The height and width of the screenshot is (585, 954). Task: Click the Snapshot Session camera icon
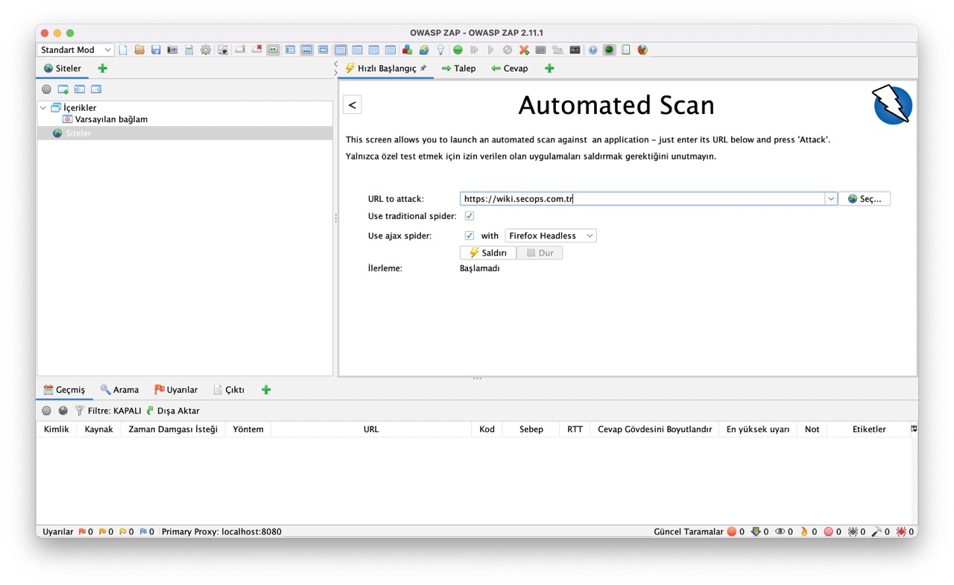coord(172,50)
